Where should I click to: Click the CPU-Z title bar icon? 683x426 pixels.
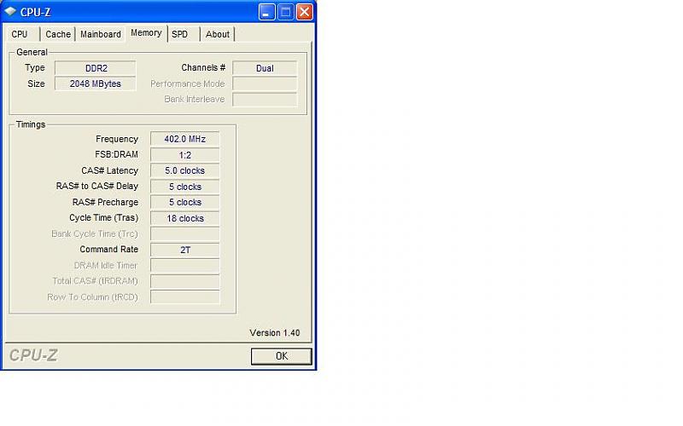pos(10,11)
